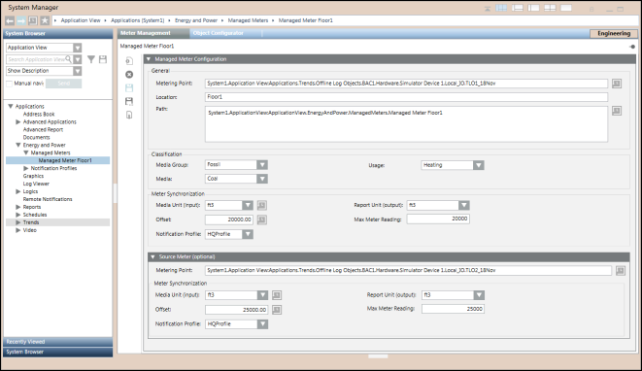
Task: Switch to the Object Configurator tab
Action: tap(219, 33)
